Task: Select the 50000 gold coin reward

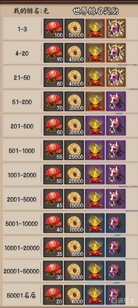Action: pos(74,28)
